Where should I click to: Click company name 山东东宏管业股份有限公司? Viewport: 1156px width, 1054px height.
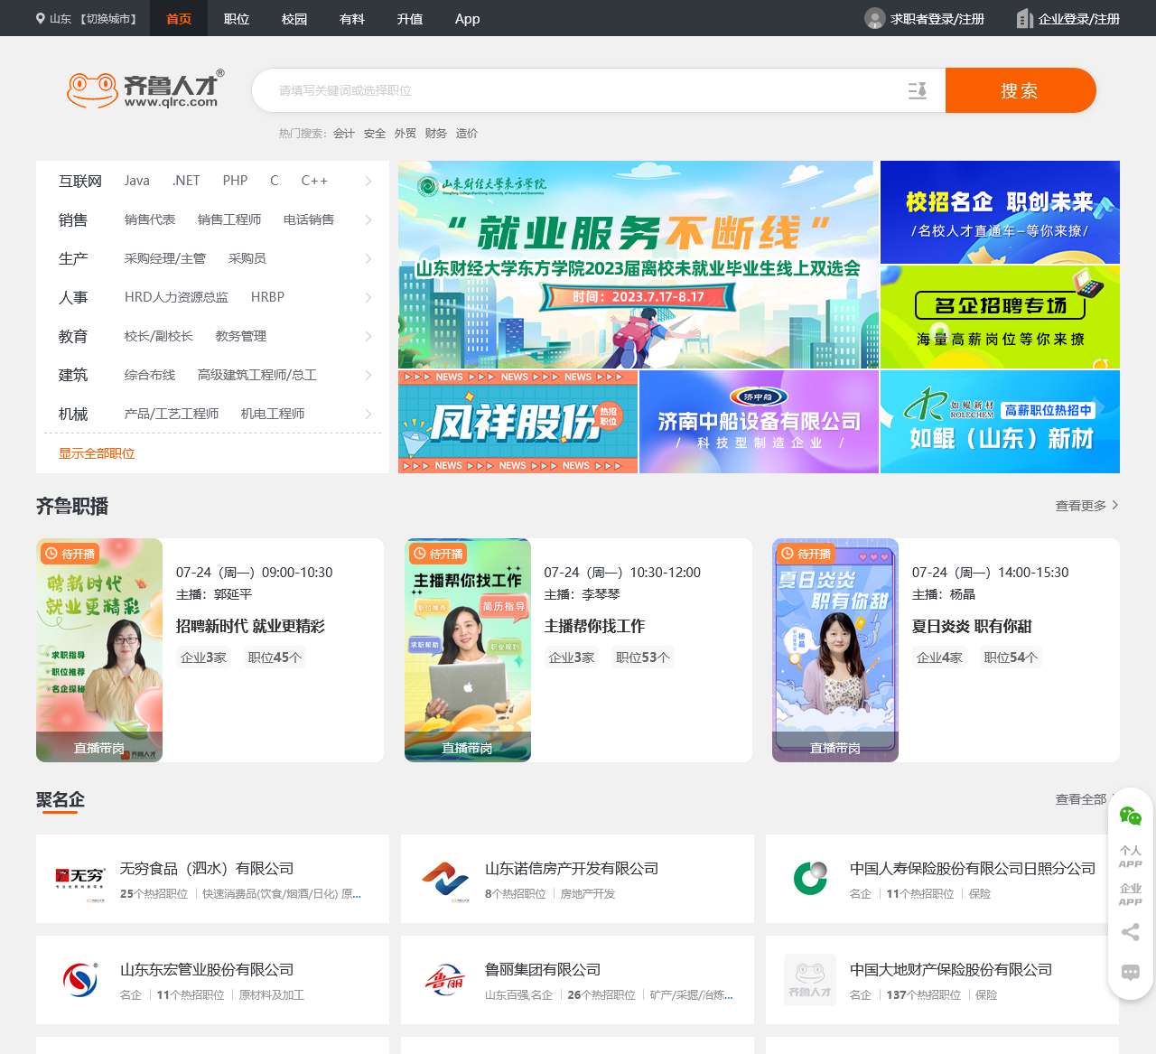coord(207,970)
